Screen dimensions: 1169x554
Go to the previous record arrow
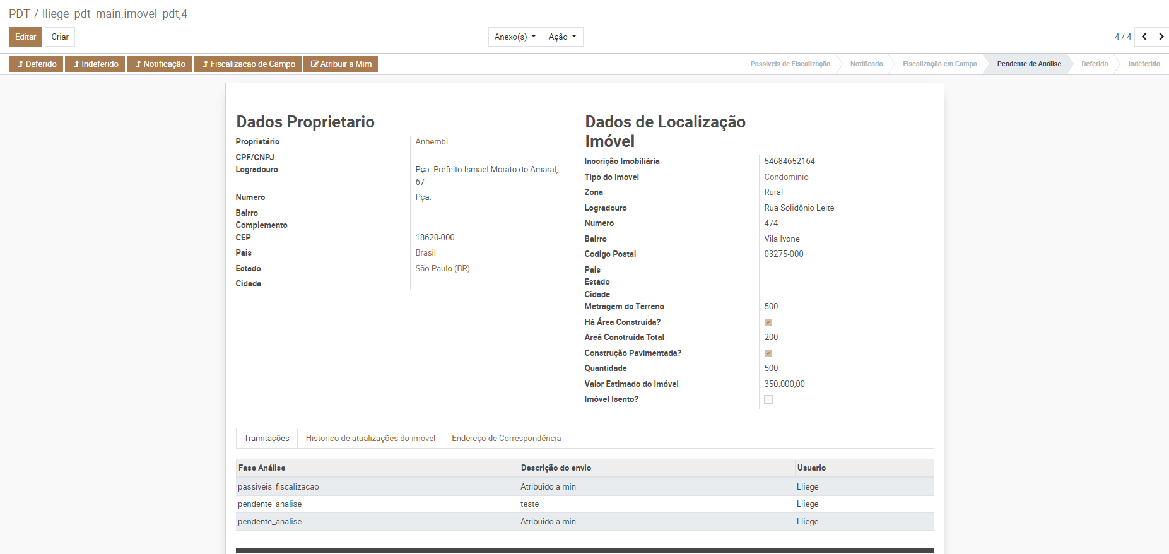click(1144, 37)
